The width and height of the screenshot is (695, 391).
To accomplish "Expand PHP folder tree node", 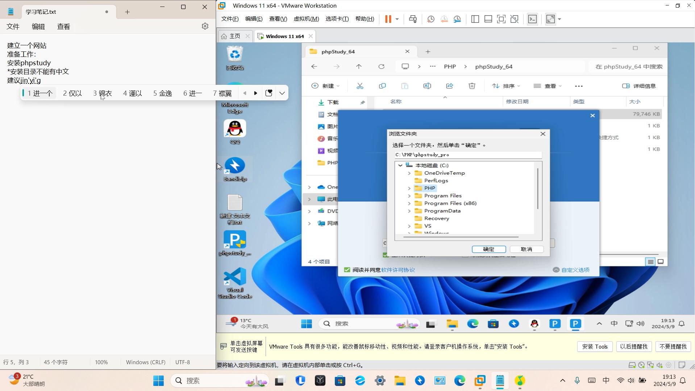I will [409, 188].
